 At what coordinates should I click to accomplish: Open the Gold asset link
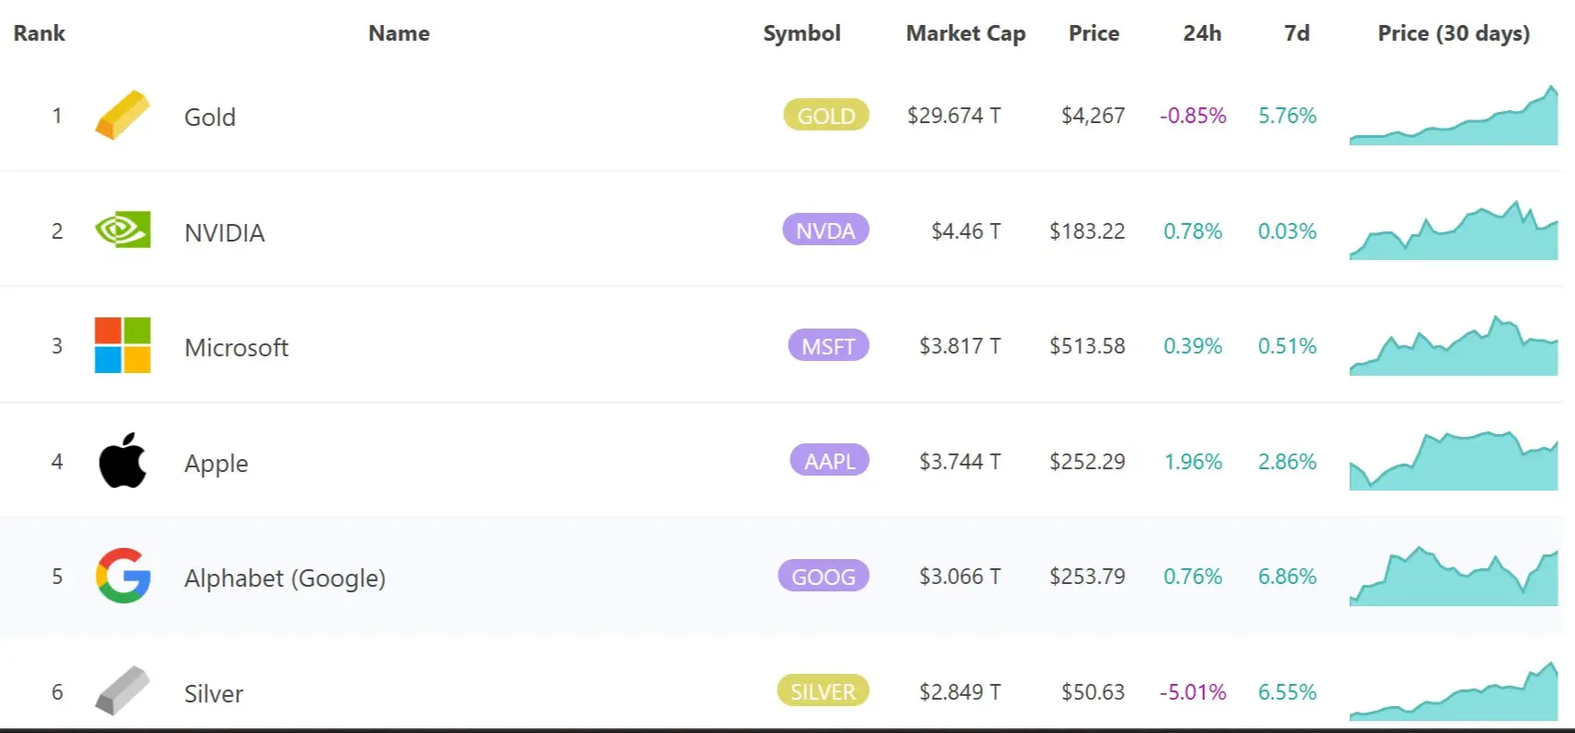pos(210,117)
